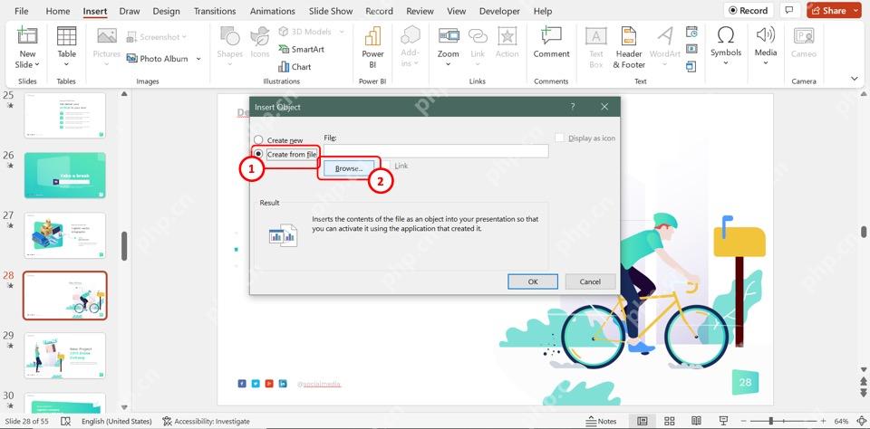Screen dimensions: 870x429
Task: Click the Action icon
Action: pyautogui.click(x=507, y=36)
